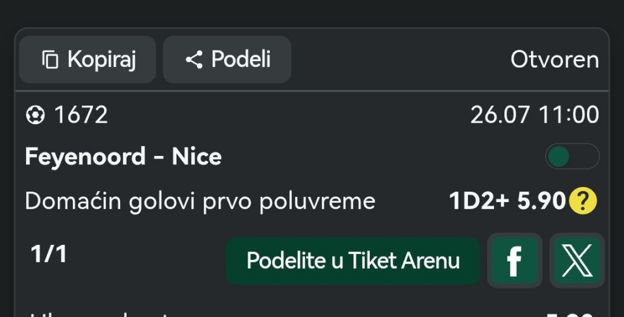The width and height of the screenshot is (624, 317).
Task: Click the Kopiraj copy icon
Action: [x=50, y=60]
